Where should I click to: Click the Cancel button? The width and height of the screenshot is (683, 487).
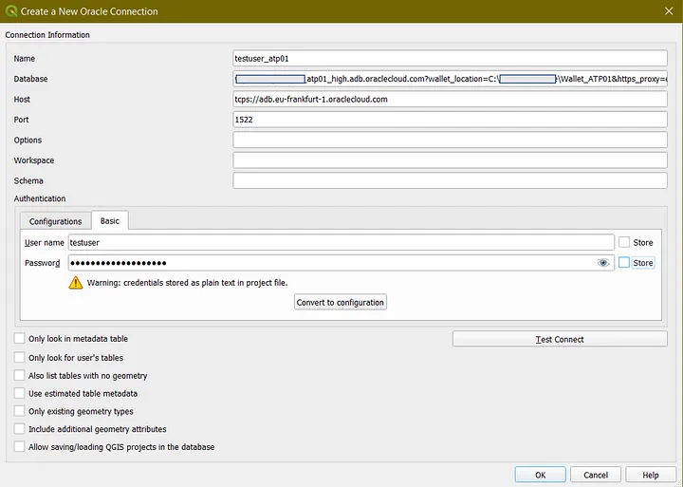596,475
